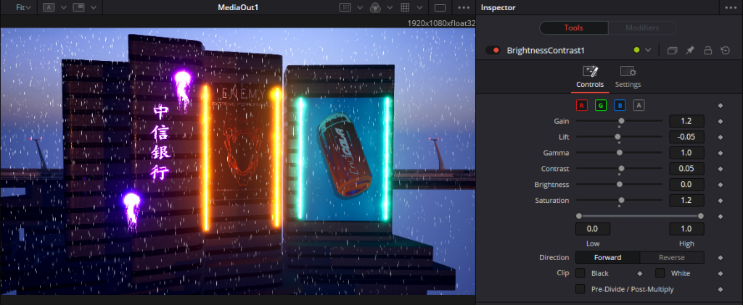Click keyframe diamond next to Gain
This screenshot has width=743, height=305.
pyautogui.click(x=721, y=121)
